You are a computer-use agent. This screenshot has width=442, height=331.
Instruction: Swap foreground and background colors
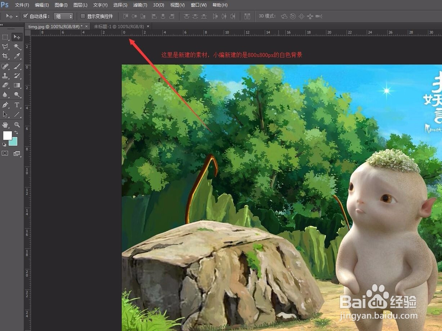(16, 132)
